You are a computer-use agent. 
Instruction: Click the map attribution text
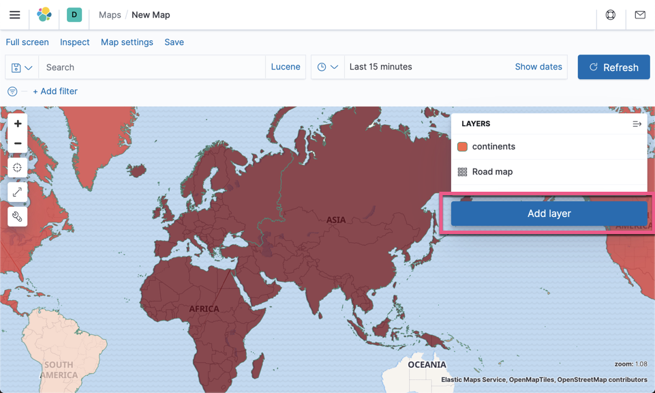pos(544,379)
